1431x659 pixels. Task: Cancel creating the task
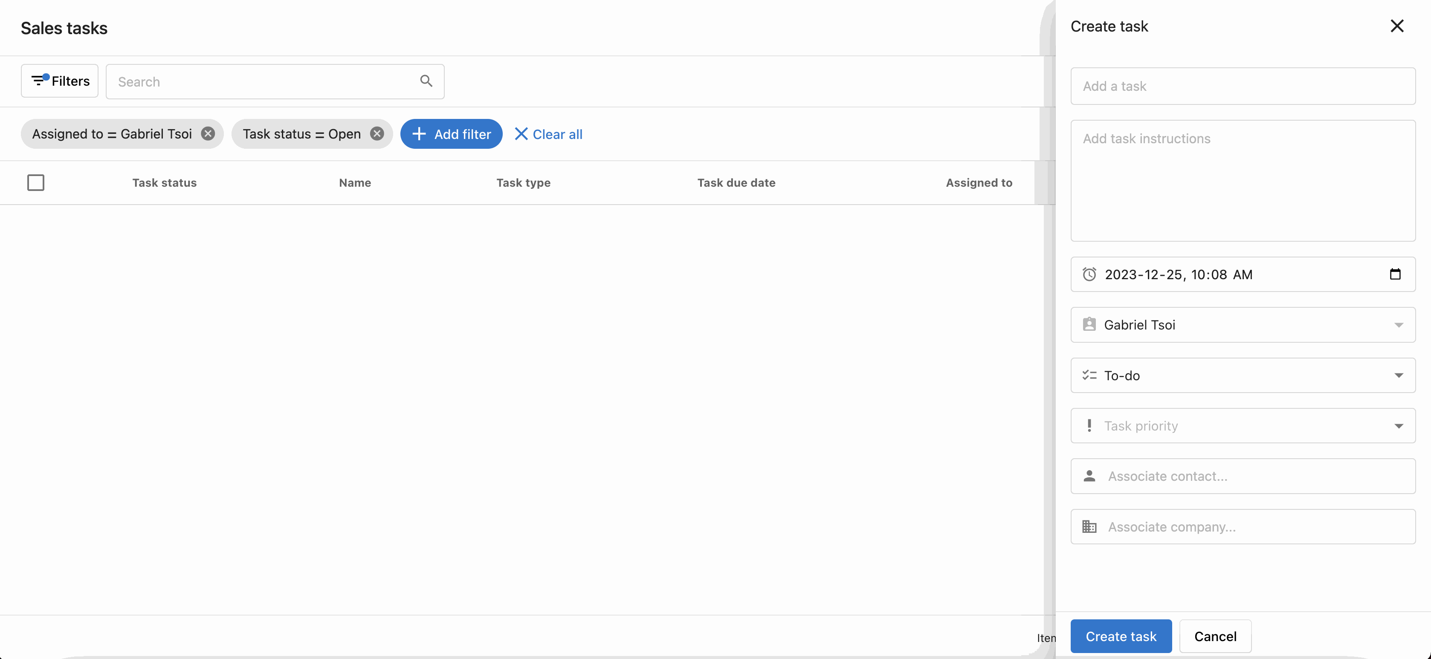point(1216,636)
